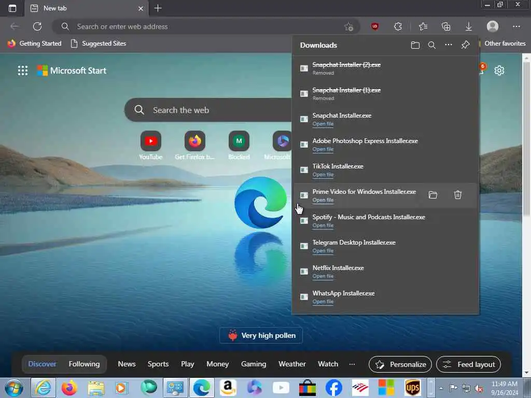531x398 pixels.
Task: Open the Weather feed tab
Action: pos(292,364)
